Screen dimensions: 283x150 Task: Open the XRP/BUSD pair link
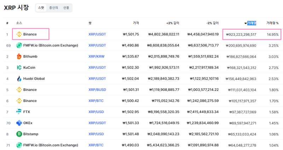click(x=97, y=90)
